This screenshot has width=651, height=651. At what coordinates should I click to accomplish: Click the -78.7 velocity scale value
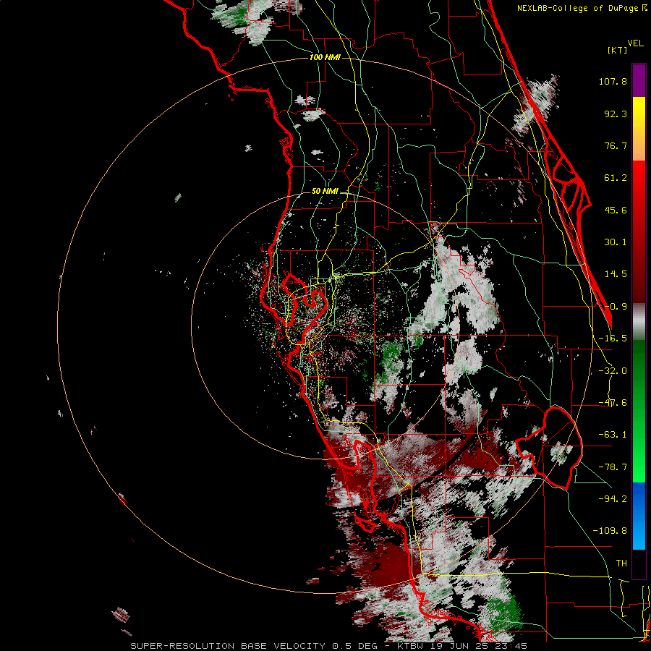click(x=613, y=467)
